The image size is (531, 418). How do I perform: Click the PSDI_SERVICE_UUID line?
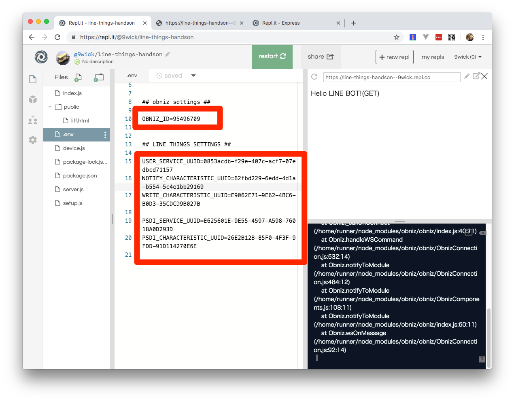coord(219,225)
